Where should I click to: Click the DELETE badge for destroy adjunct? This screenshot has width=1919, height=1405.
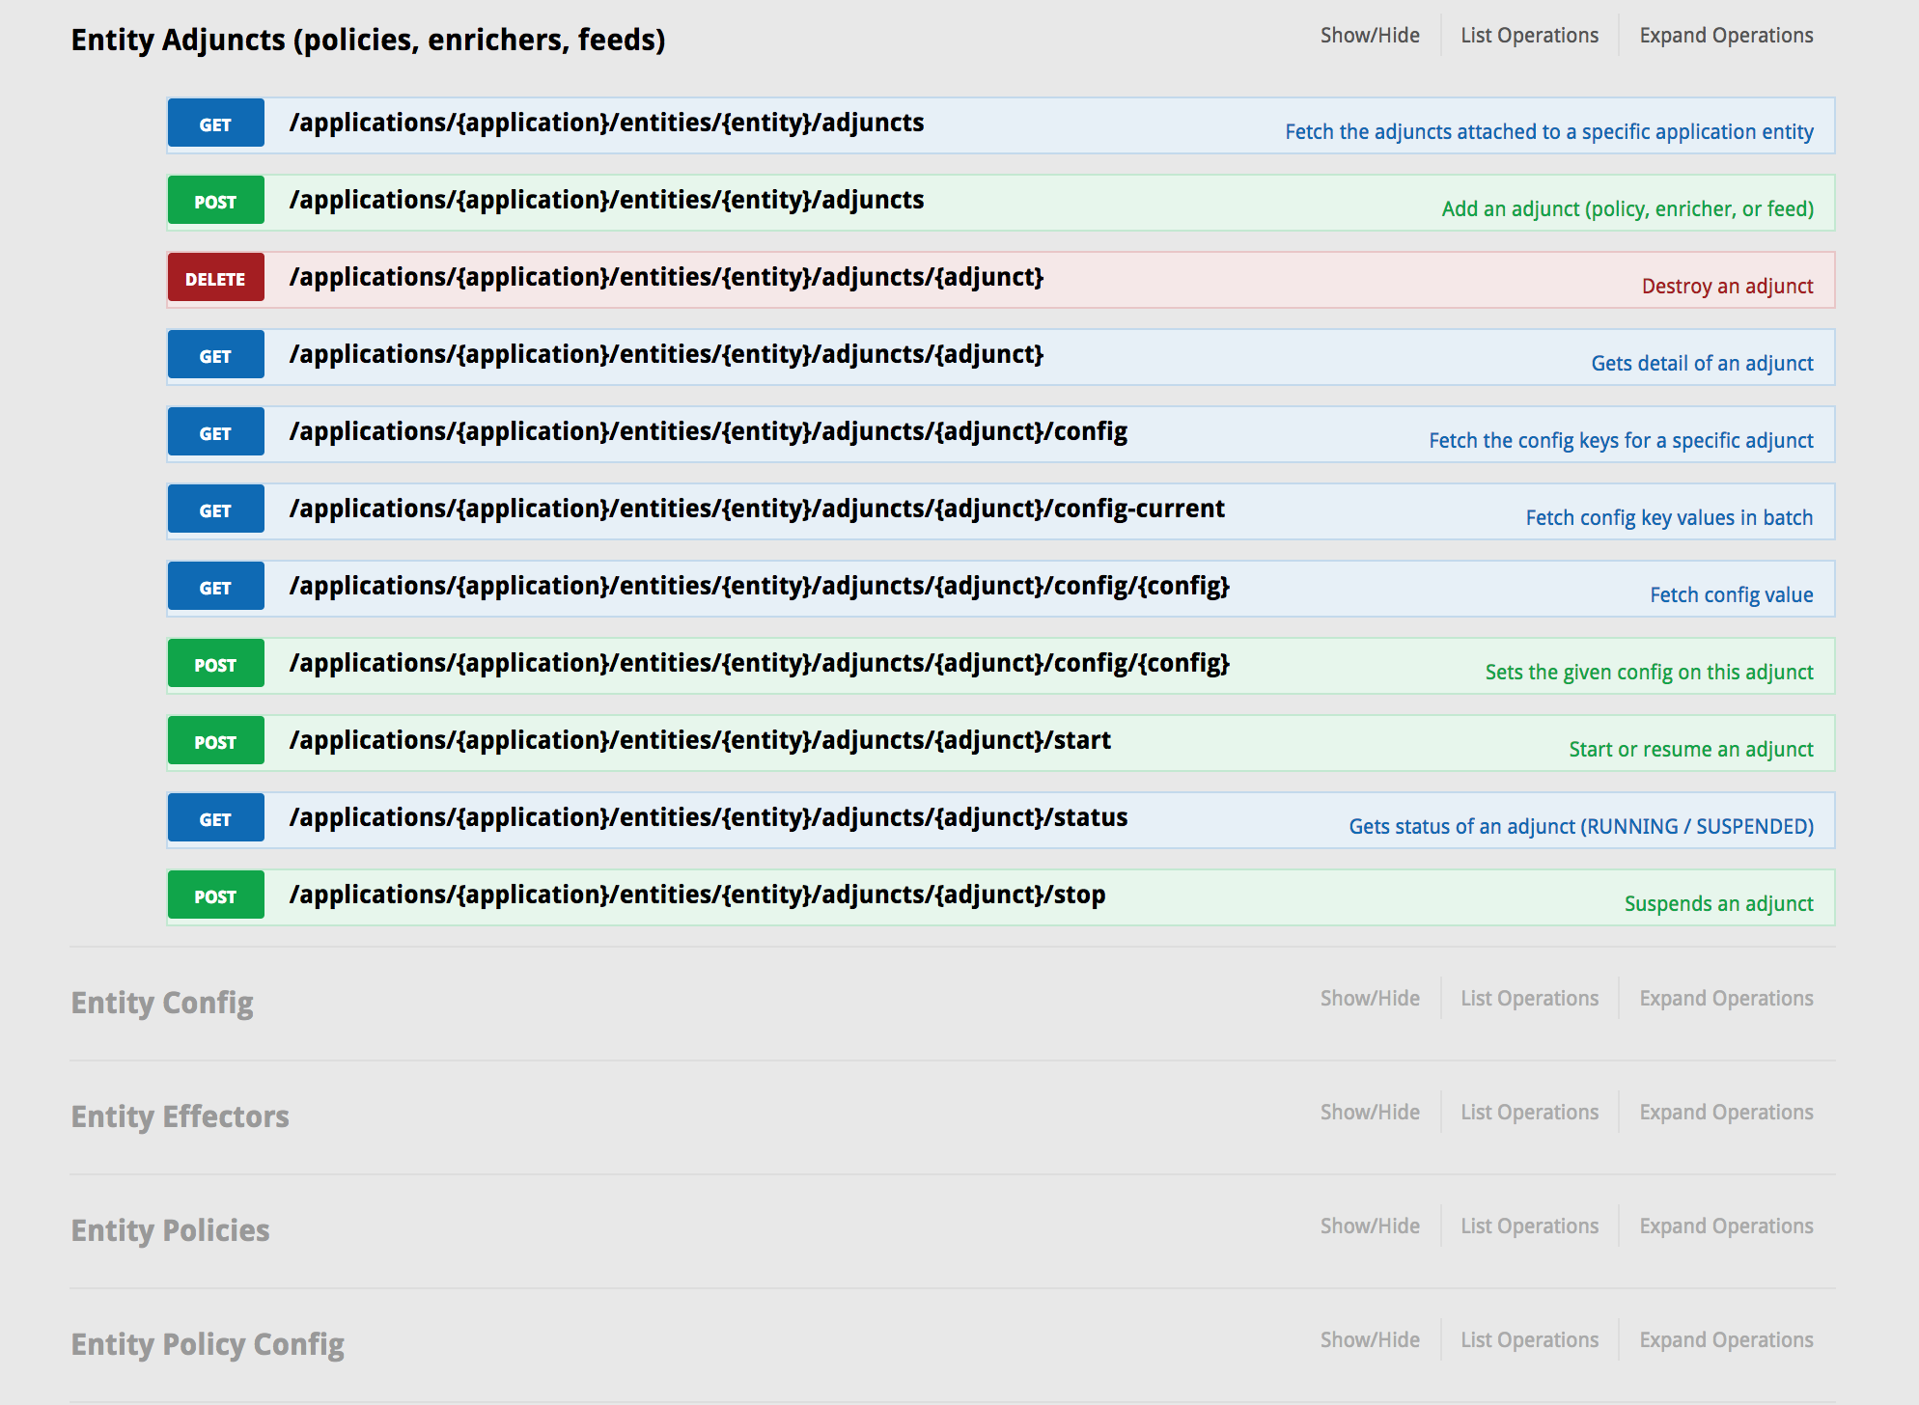point(215,278)
